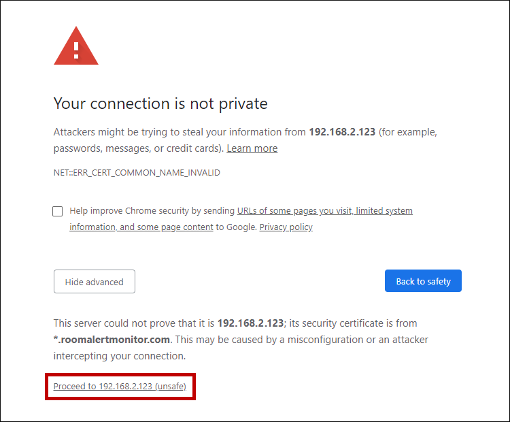Open the "URLs of some pages you visit" link
This screenshot has width=510, height=422.
[294, 211]
